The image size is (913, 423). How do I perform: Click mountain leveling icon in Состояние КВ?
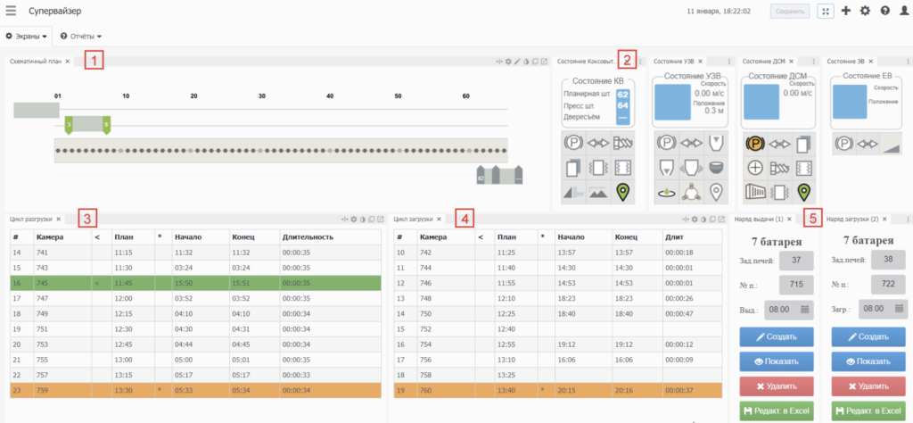tap(598, 192)
